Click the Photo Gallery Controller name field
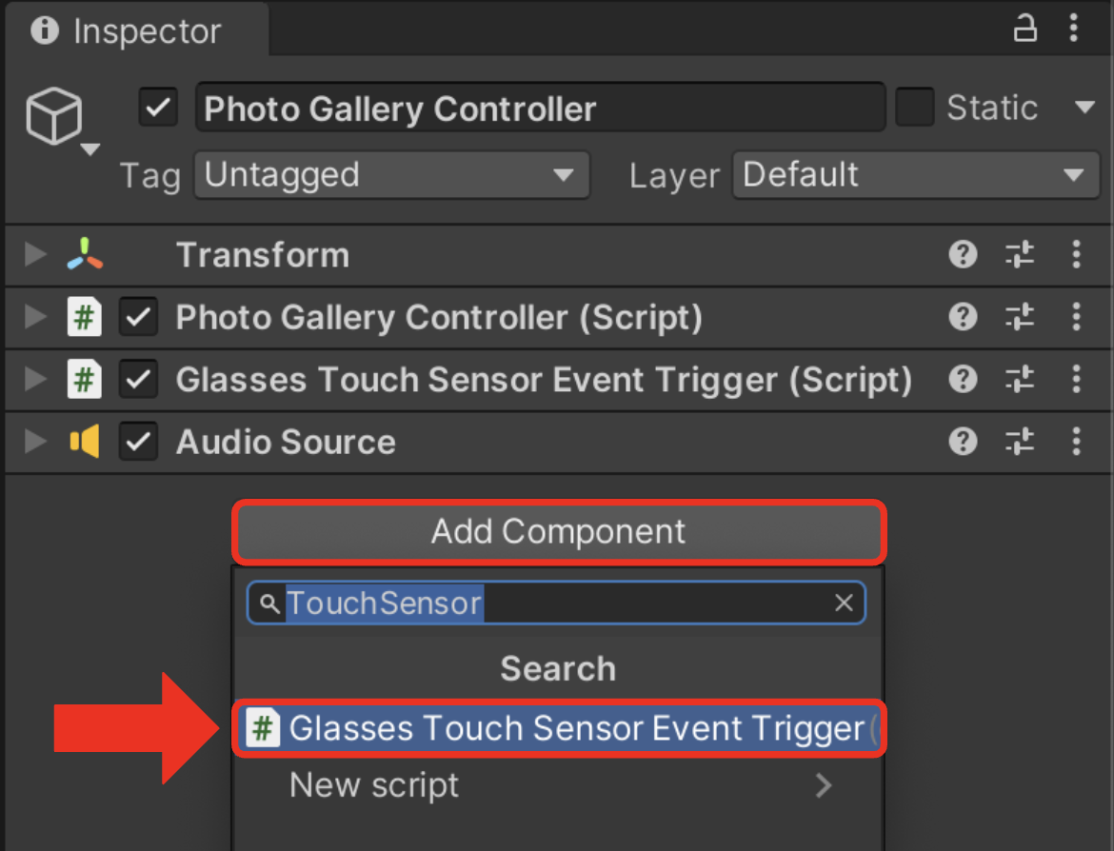The height and width of the screenshot is (851, 1114). click(x=540, y=108)
